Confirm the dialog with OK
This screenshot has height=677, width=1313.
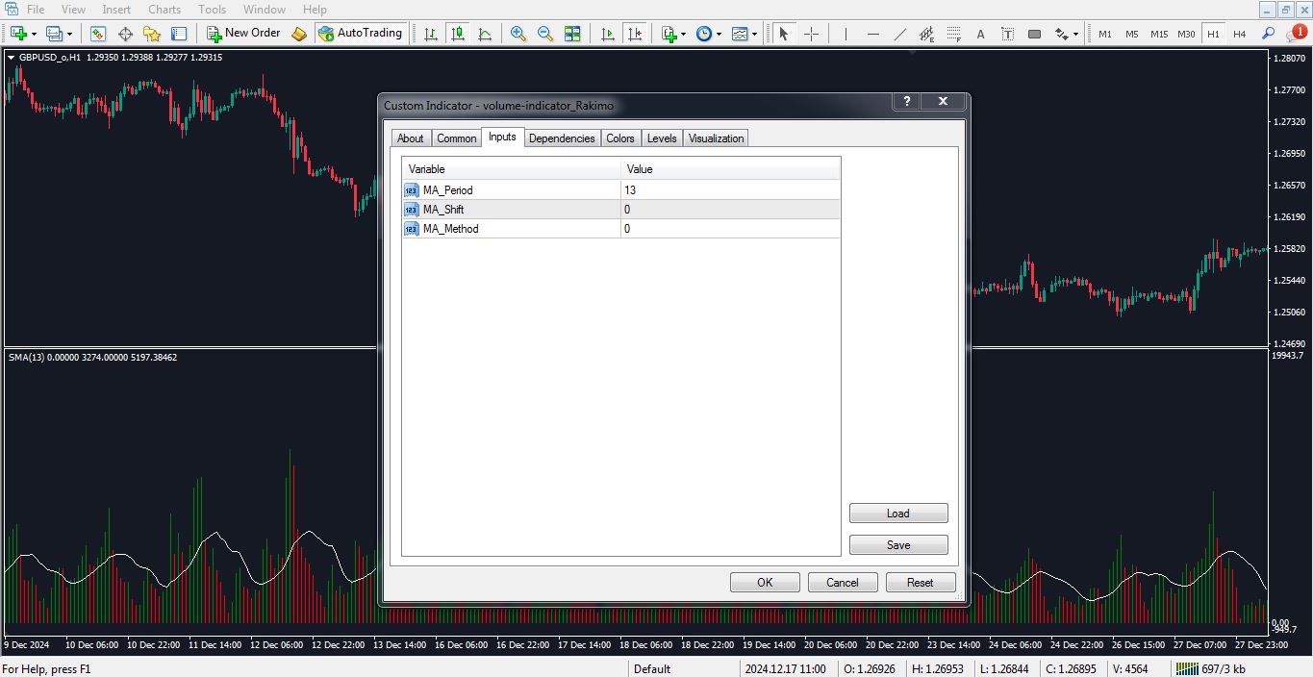[x=765, y=583]
